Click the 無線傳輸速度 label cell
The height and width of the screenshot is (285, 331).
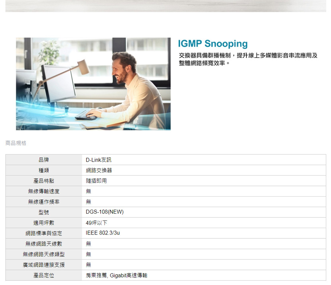[44, 191]
